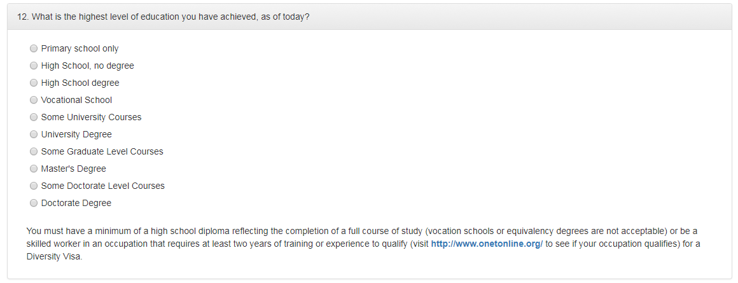Pick the Vocational School radio button
This screenshot has height=283, width=738.
pos(34,100)
